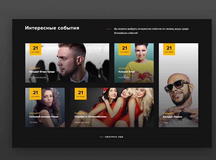216x160 pixels.
Task: Click the Смотреть еще button
Action: [112, 137]
